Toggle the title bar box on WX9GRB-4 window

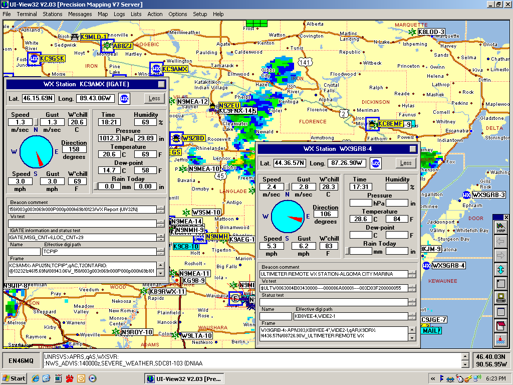[x=412, y=149]
